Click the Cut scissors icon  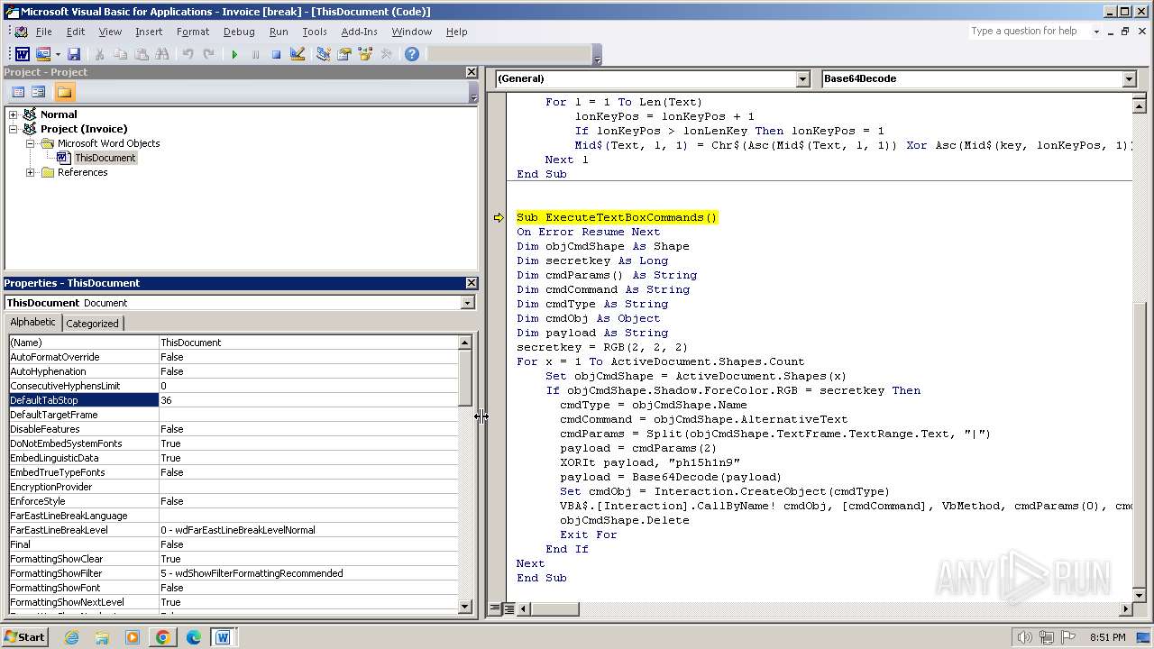[x=99, y=54]
